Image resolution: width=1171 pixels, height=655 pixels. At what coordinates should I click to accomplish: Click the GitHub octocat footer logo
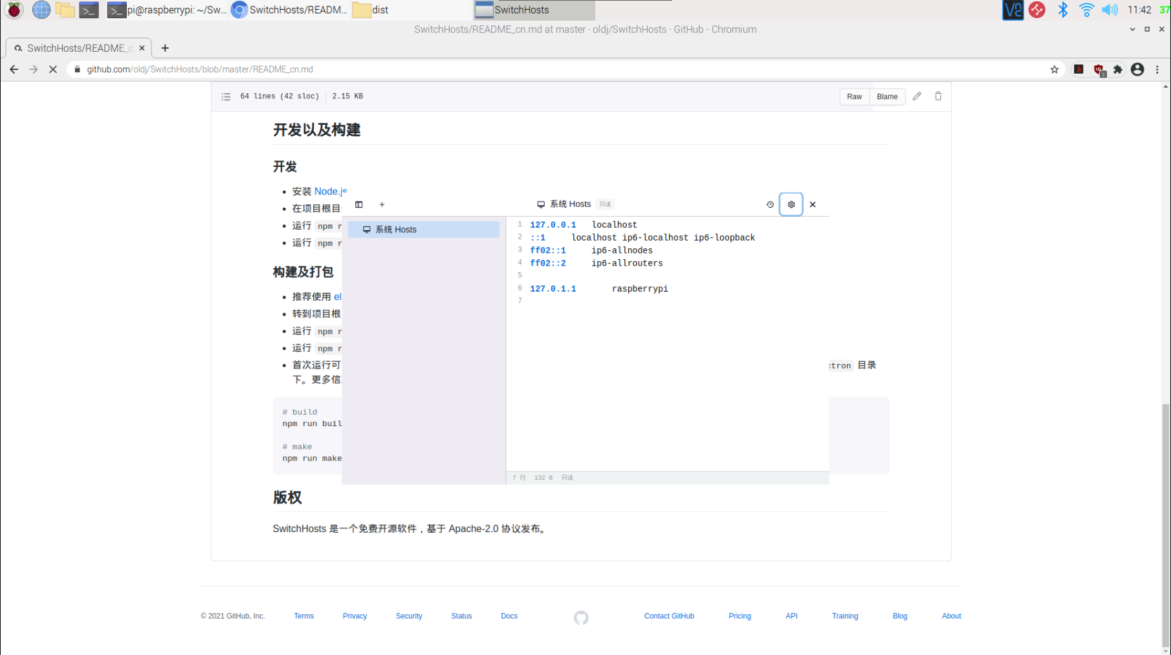[581, 617]
